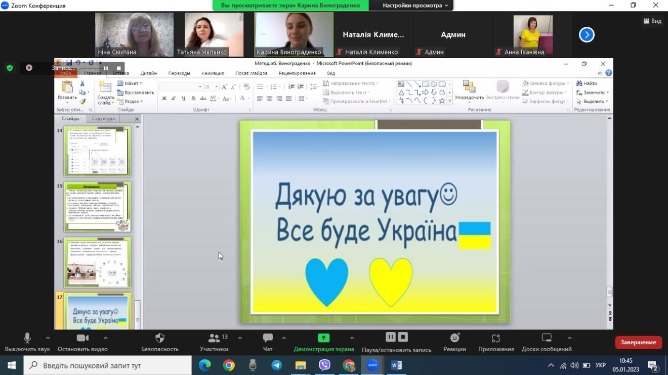The width and height of the screenshot is (668, 375).
Task: Click the cut scissors icon
Action: [x=82, y=84]
